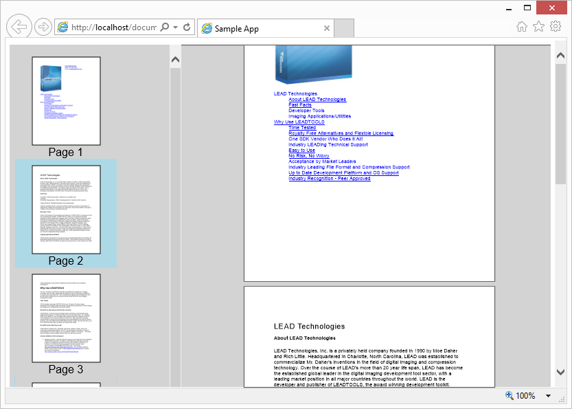
Task: Click the Back navigation arrow
Action: [19, 26]
